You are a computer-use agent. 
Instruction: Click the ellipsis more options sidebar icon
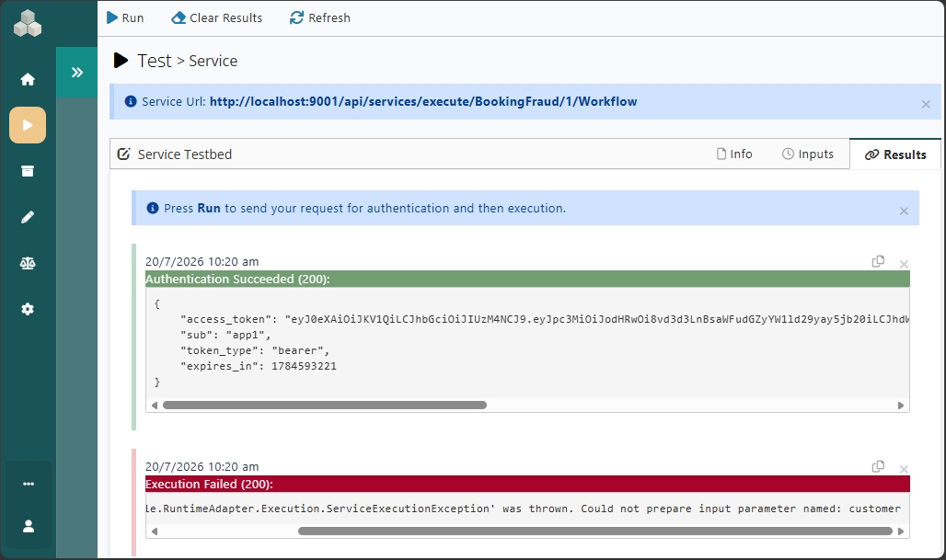28,484
